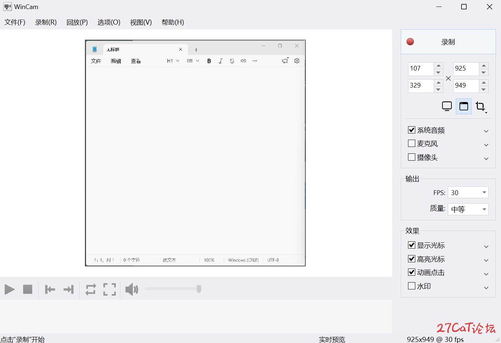Image resolution: width=501 pixels, height=343 pixels.
Task: Switch to fullscreen preview icon
Action: (110, 289)
